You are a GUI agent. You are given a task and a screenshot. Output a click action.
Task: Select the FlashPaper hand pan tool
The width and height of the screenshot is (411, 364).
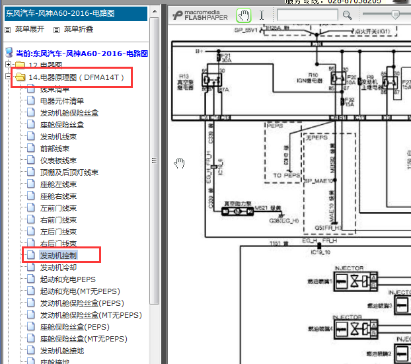point(244,15)
